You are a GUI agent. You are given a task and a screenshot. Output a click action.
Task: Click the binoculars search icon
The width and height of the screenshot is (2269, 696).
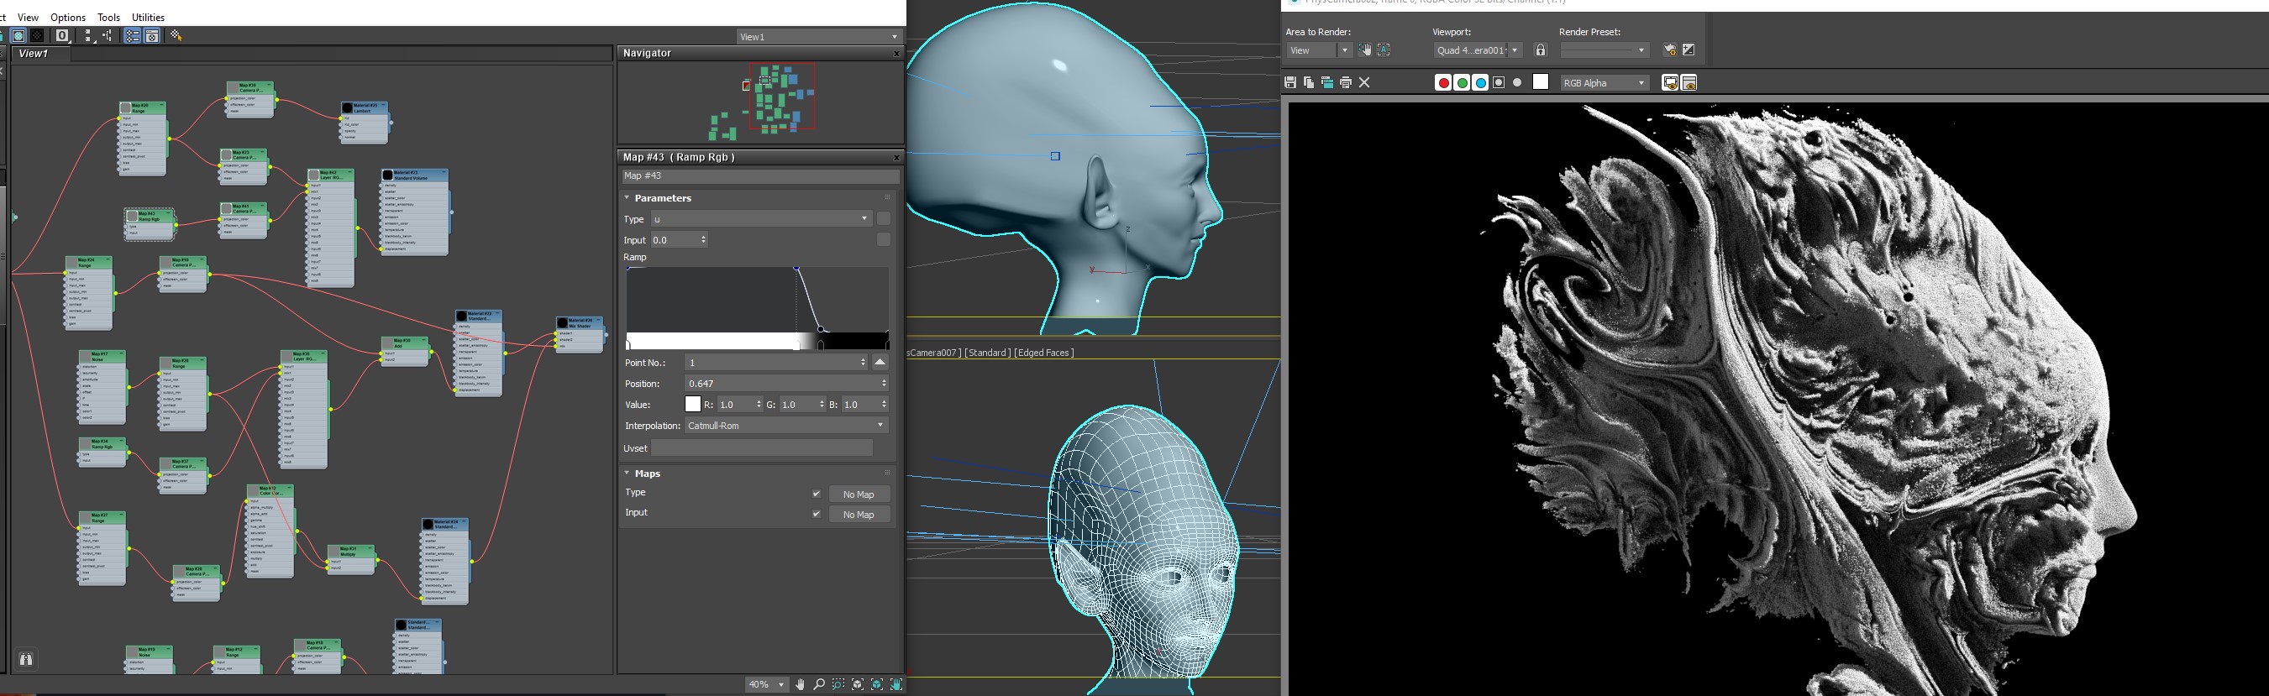(x=25, y=659)
